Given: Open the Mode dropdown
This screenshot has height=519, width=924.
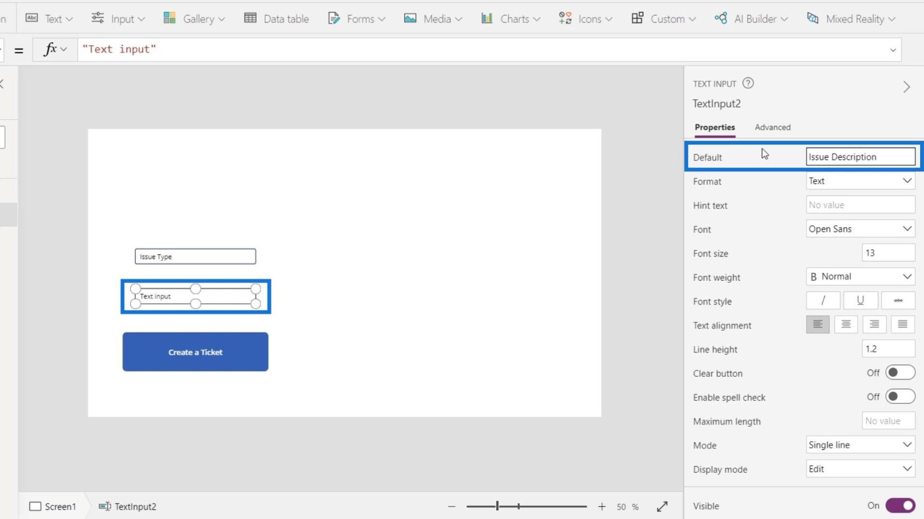Looking at the screenshot, I should tap(860, 445).
